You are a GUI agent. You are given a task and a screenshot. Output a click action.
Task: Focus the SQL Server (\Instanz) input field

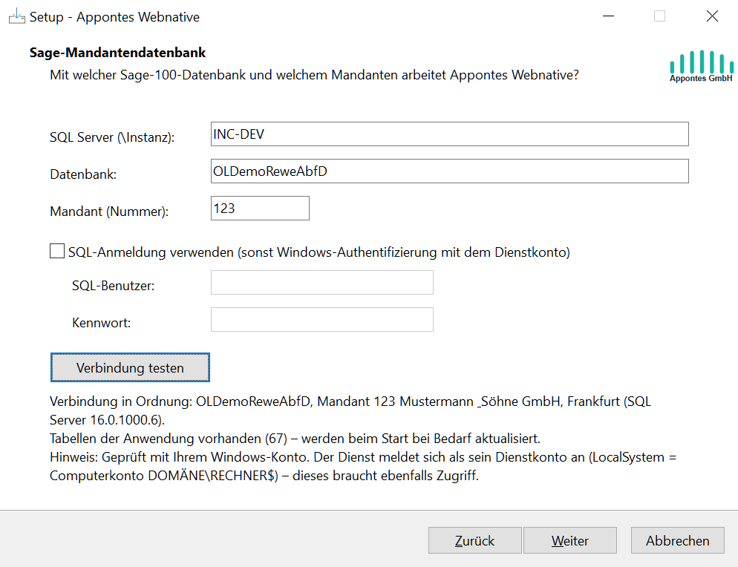tap(449, 134)
